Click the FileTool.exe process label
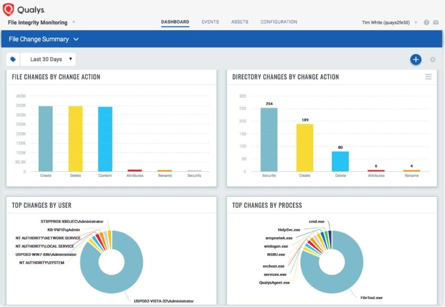This screenshot has height=307, width=445. point(372,298)
